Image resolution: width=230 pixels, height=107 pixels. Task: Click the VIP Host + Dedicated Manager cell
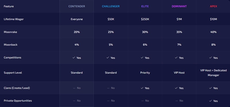(213, 73)
